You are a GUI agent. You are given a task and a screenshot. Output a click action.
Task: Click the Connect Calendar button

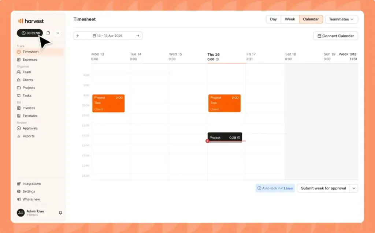click(335, 36)
